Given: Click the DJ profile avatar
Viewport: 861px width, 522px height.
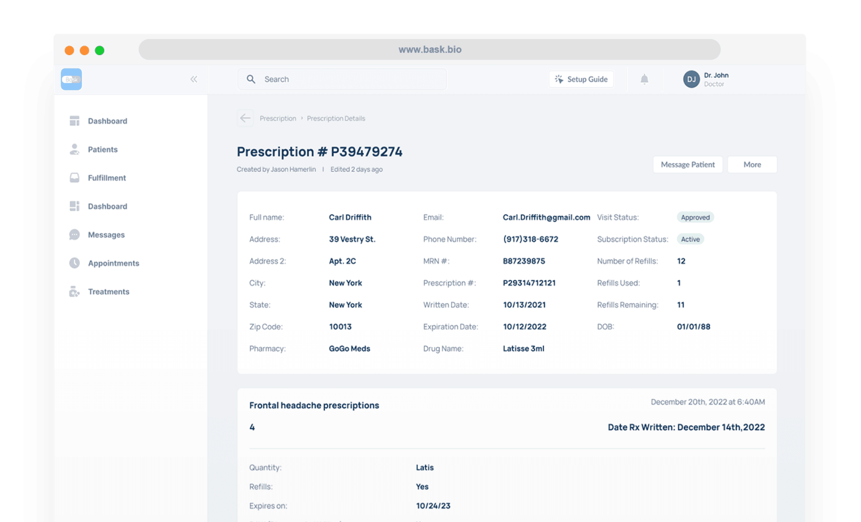Looking at the screenshot, I should point(691,79).
